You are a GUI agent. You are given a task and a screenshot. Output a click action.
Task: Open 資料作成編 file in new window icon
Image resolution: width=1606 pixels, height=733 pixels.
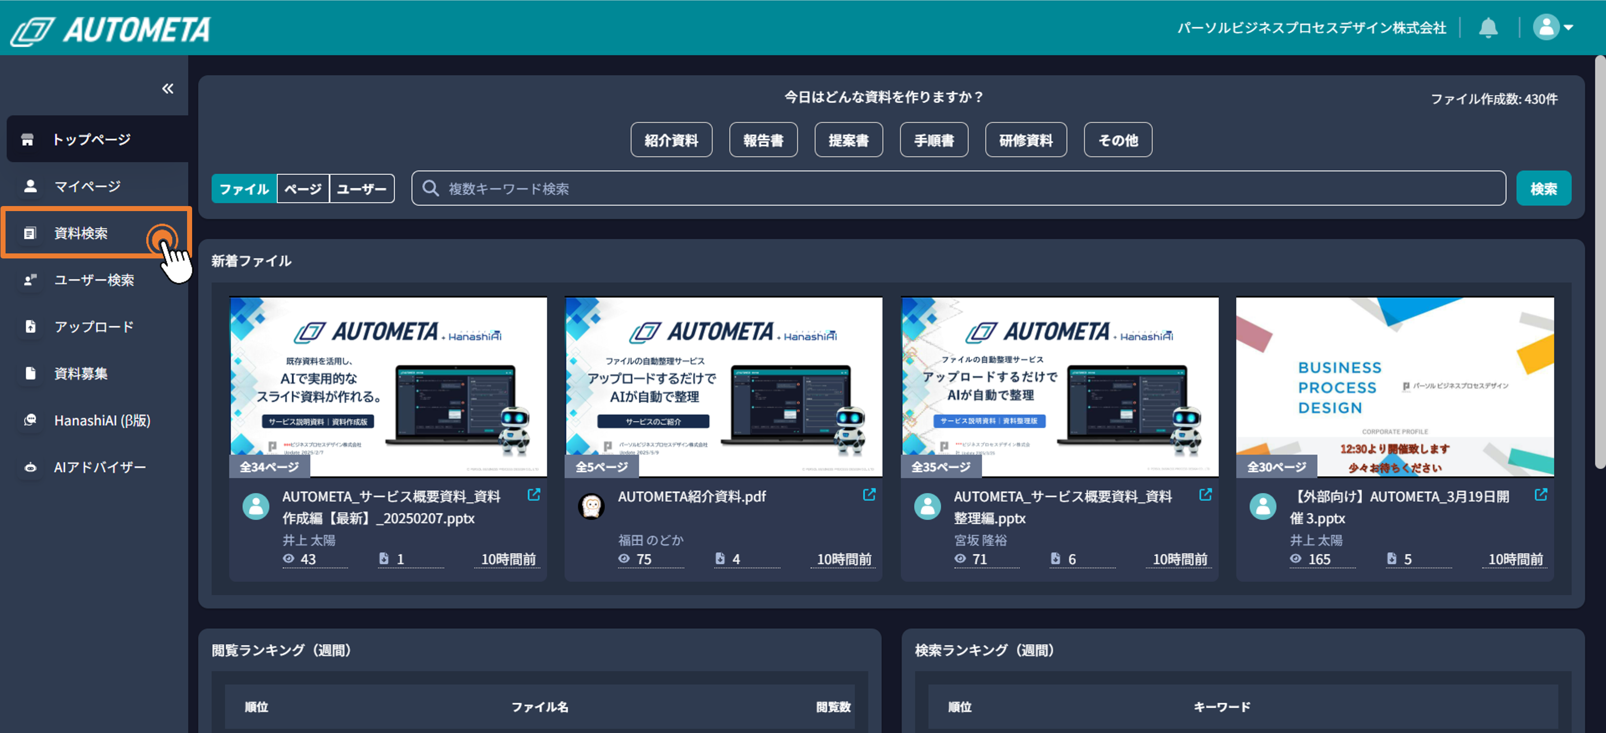(x=533, y=495)
